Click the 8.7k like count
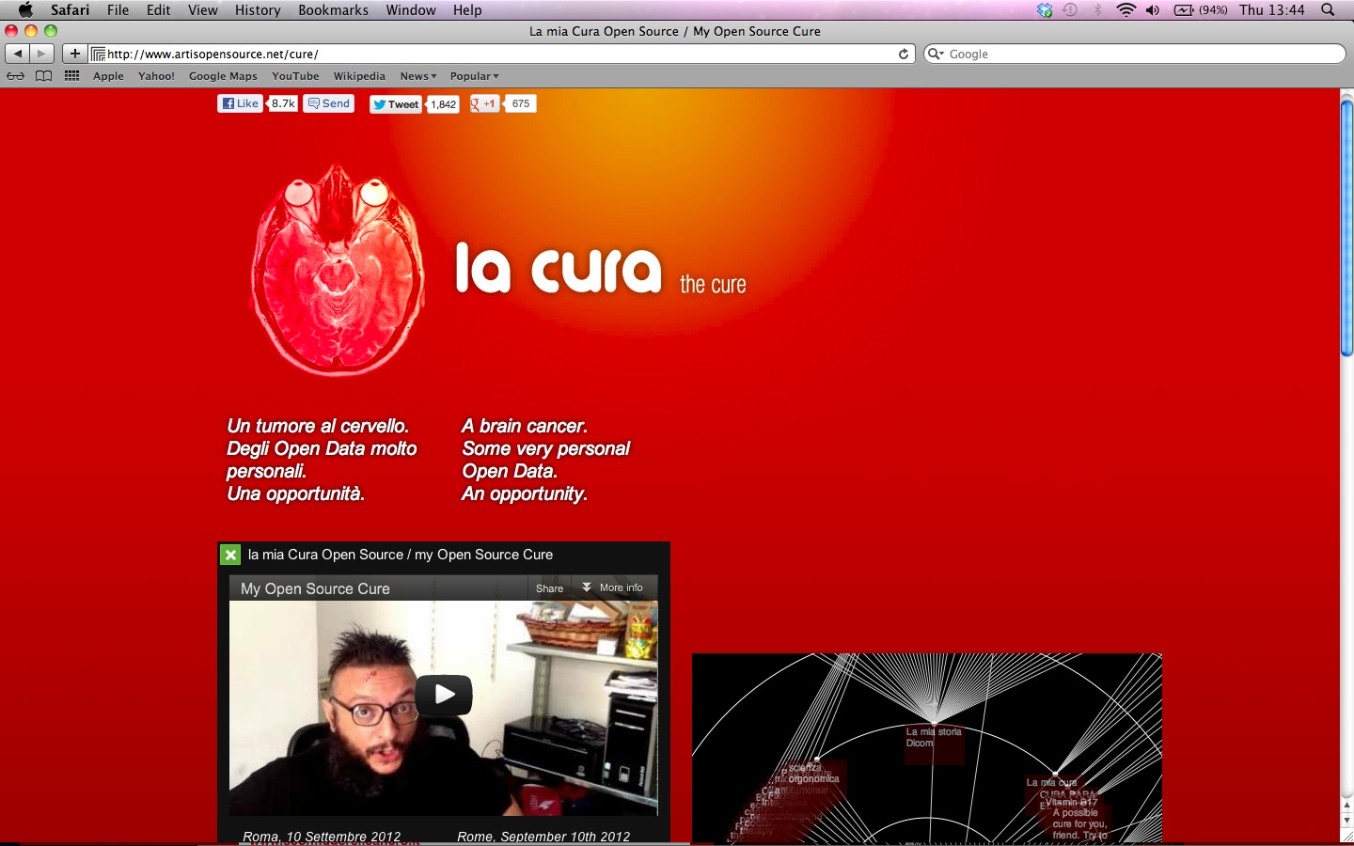Screen dimensions: 1354x846 pos(283,103)
